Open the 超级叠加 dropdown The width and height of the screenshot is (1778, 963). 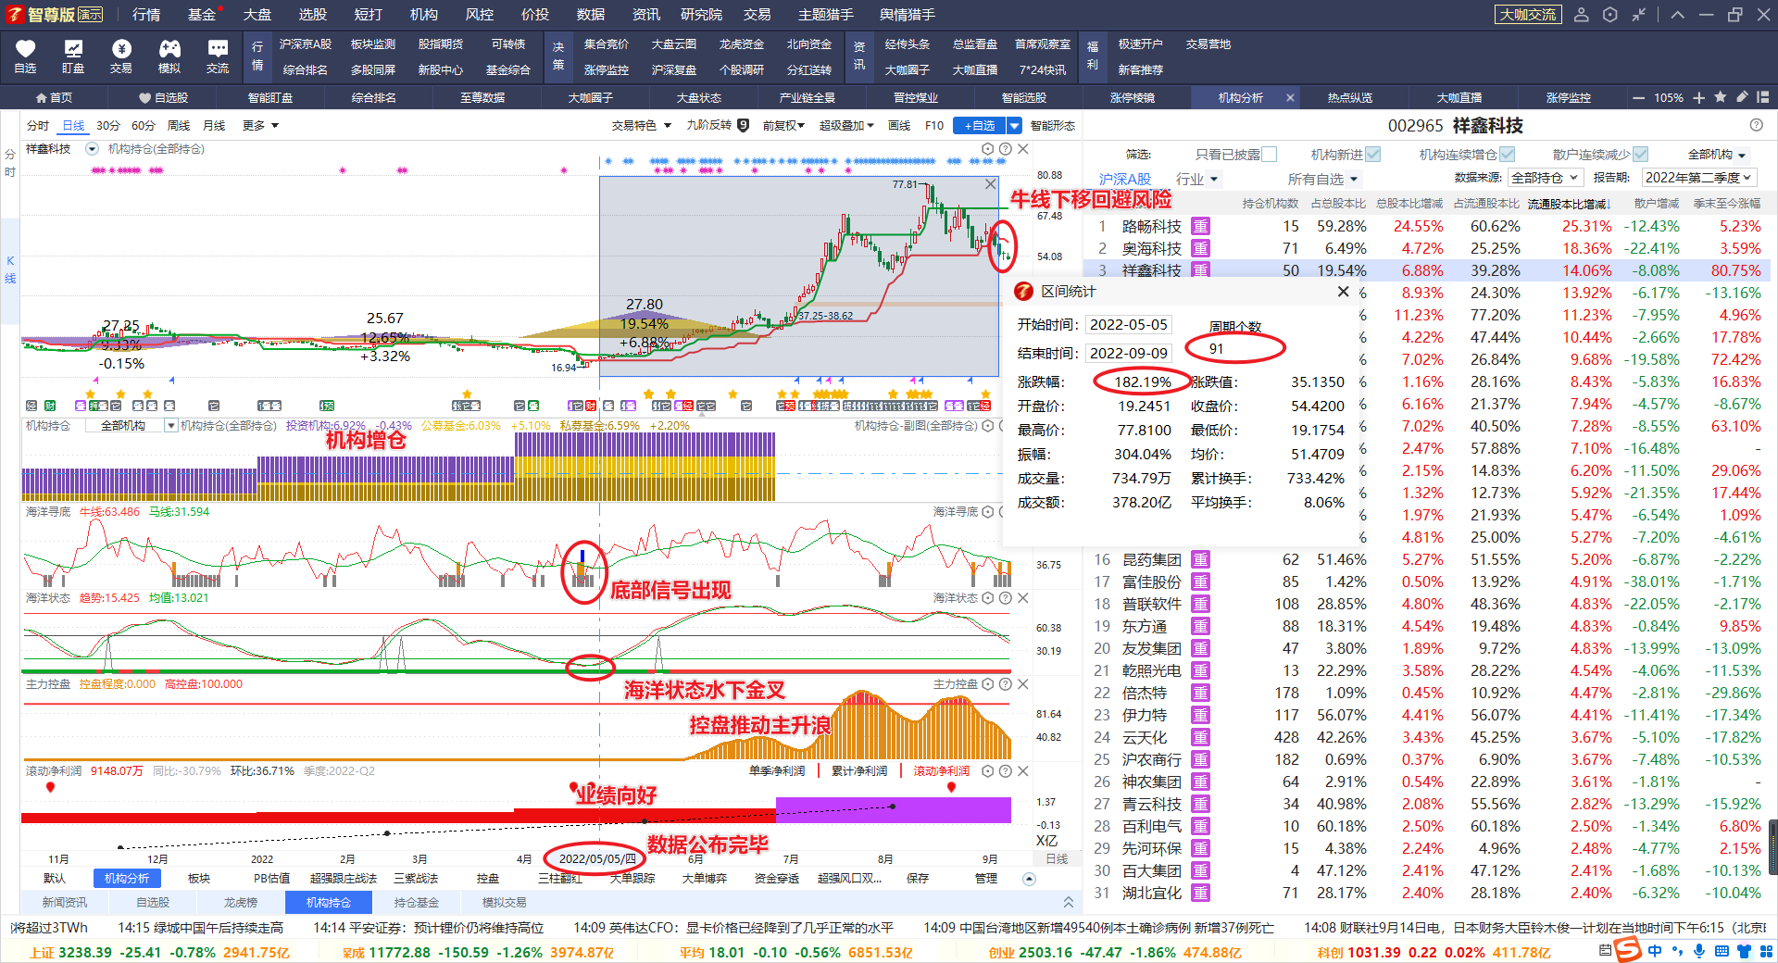pyautogui.click(x=846, y=125)
